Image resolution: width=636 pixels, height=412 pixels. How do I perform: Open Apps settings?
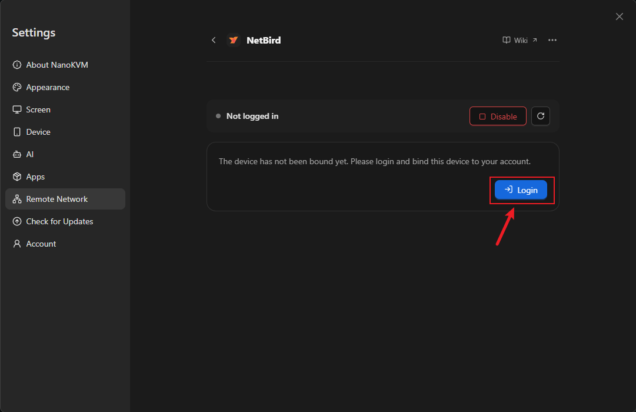pos(65,177)
